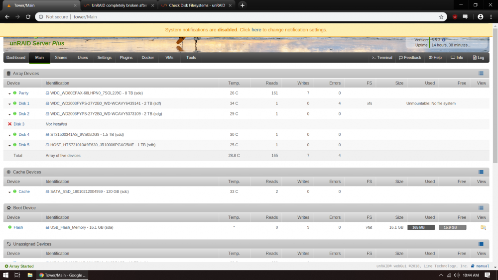Open the Docker tab
The image size is (498, 280).
click(148, 58)
